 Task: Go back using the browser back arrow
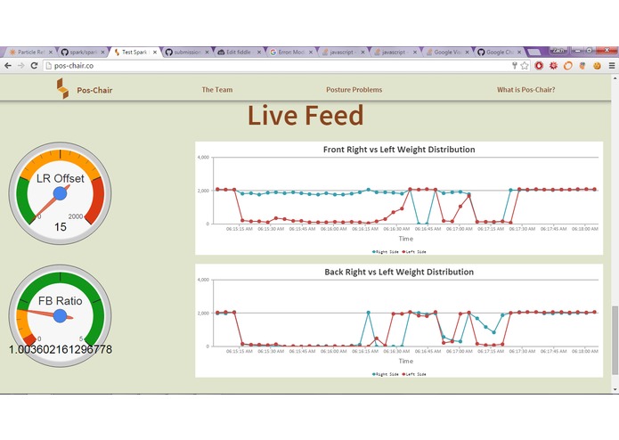7,66
